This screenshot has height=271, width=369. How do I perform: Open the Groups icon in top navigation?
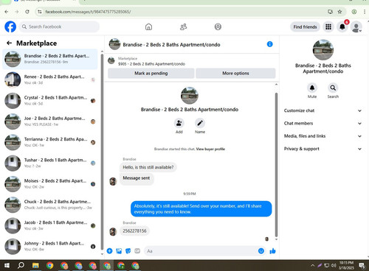click(x=218, y=27)
